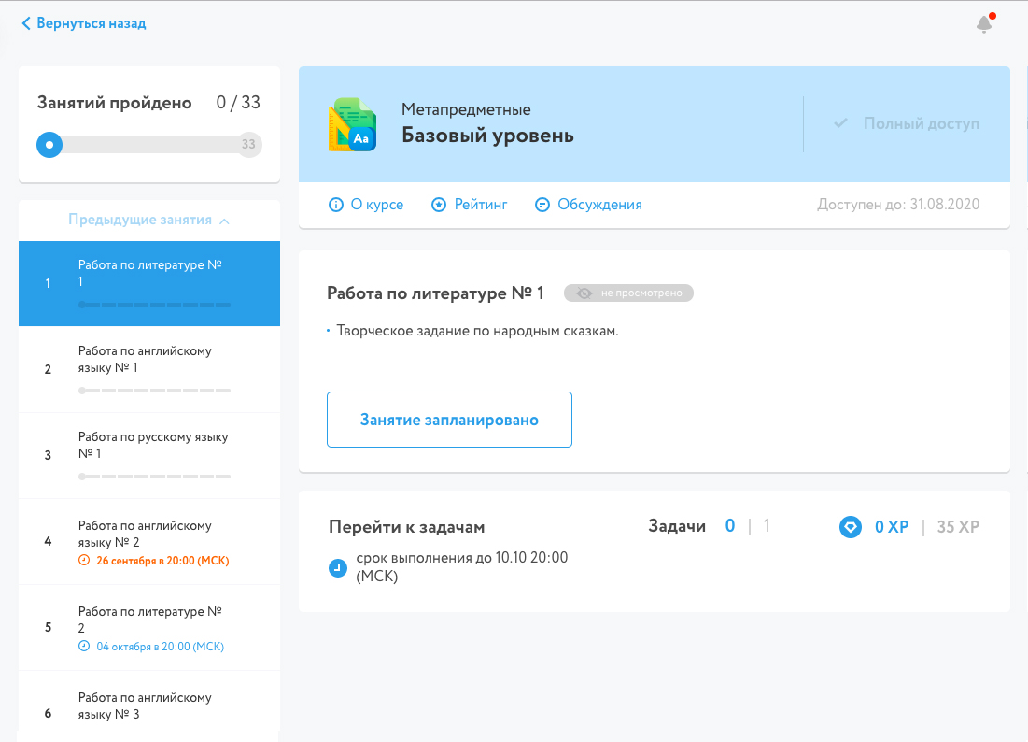This screenshot has width=1028, height=742.
Task: Go back via 'Вернуться назад' link
Action: pos(92,23)
